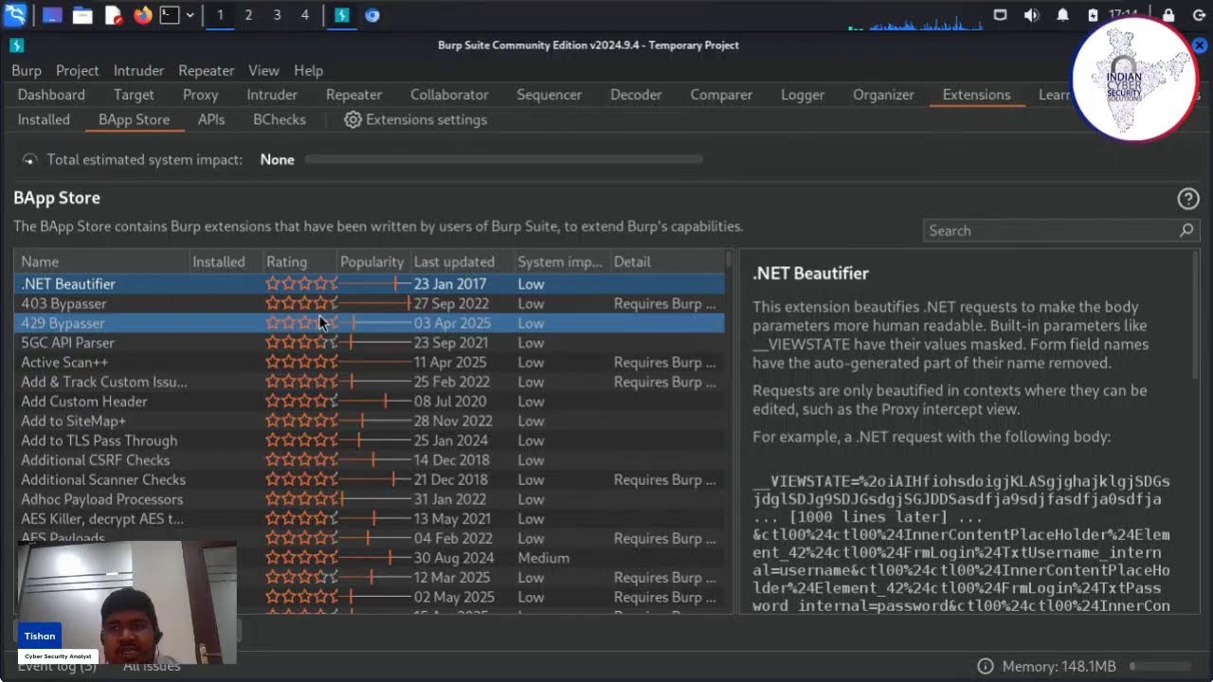Image resolution: width=1213 pixels, height=682 pixels.
Task: Select the 403 Bypasser extension
Action: (369, 304)
